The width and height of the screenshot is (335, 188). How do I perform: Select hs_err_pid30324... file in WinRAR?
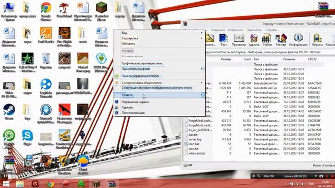click(200, 130)
